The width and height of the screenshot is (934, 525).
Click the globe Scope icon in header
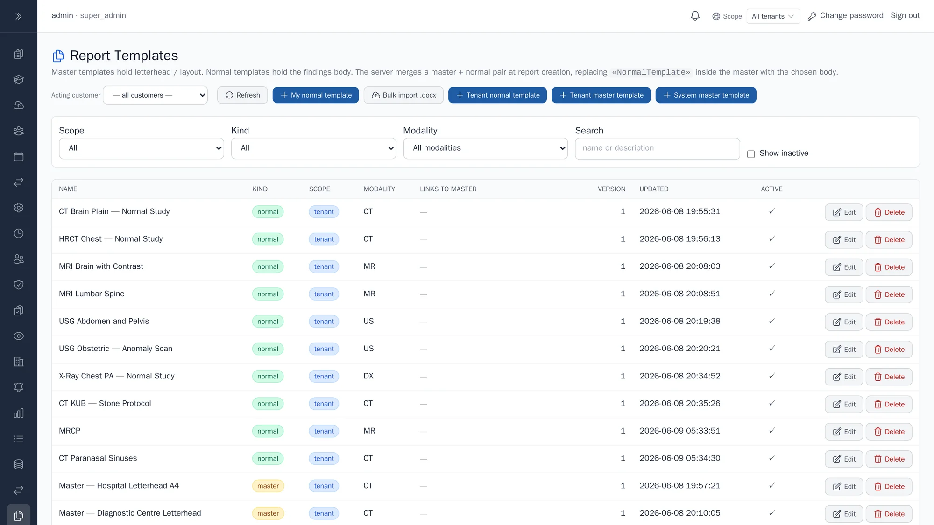[x=716, y=16]
